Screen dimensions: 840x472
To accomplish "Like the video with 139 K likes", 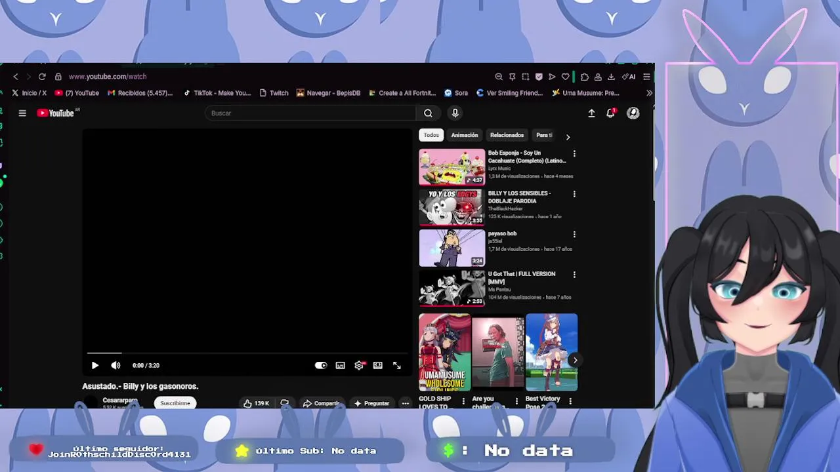I will 257,403.
